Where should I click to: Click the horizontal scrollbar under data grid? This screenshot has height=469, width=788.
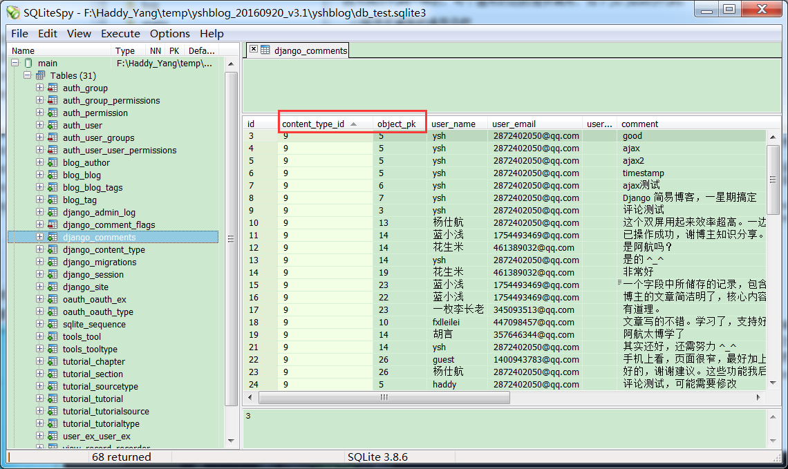[384, 398]
